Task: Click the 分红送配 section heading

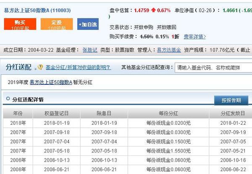Action: pyautogui.click(x=18, y=67)
